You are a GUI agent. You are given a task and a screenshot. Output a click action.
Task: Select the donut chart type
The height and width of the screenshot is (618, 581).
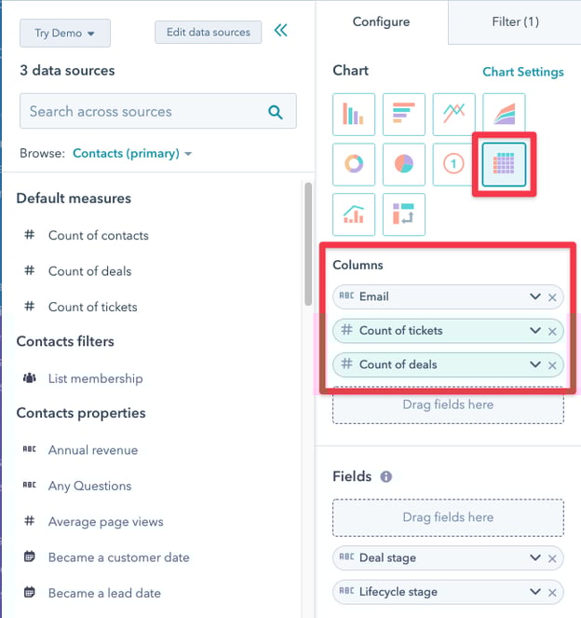354,164
